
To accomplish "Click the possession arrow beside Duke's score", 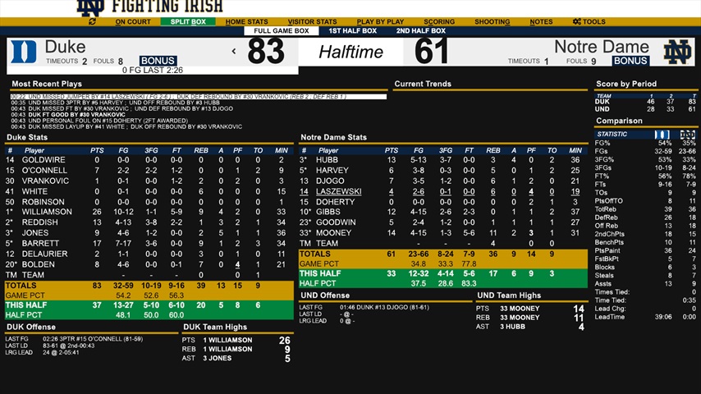I will point(234,52).
